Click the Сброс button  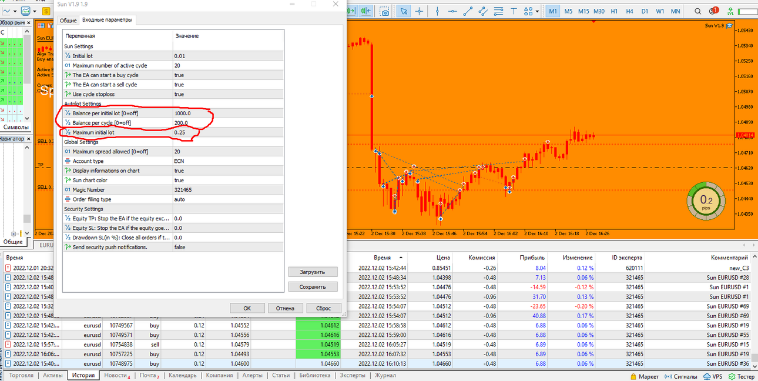pyautogui.click(x=323, y=308)
